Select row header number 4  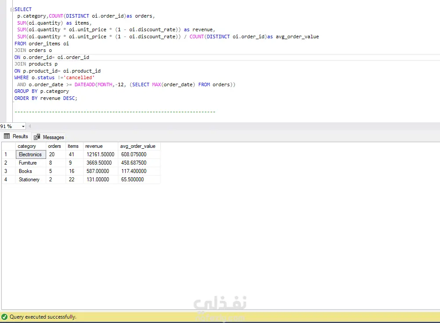pyautogui.click(x=9, y=180)
